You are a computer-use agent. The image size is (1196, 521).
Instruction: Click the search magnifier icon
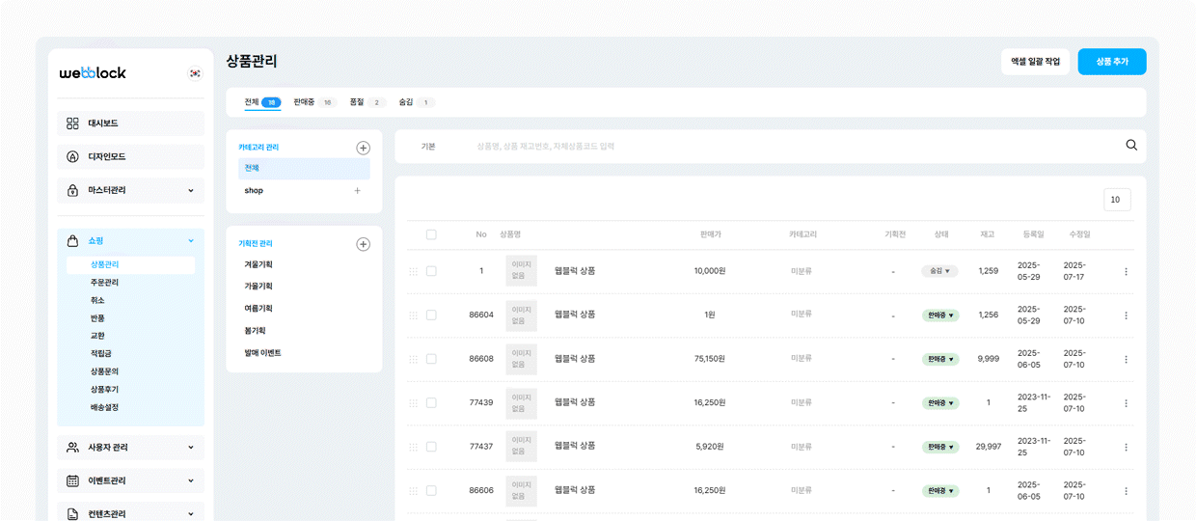(1131, 146)
